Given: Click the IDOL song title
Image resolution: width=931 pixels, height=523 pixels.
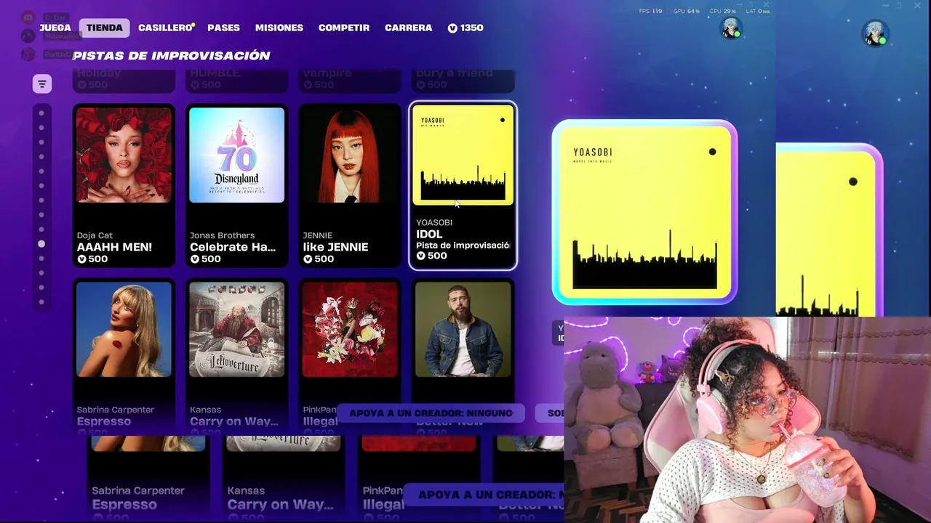Looking at the screenshot, I should [429, 234].
